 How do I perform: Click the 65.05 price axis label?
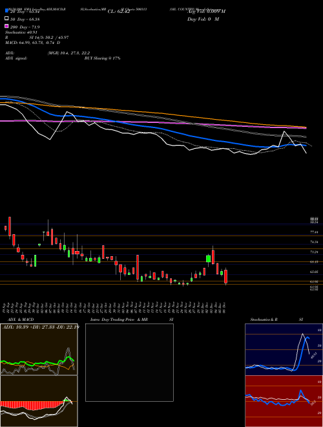coord(314,272)
